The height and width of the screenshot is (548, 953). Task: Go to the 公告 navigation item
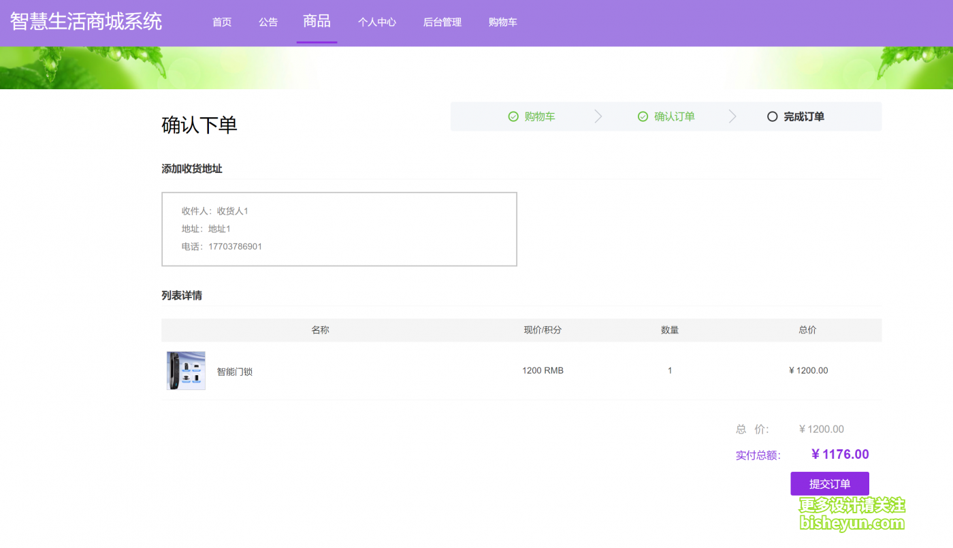pos(268,21)
